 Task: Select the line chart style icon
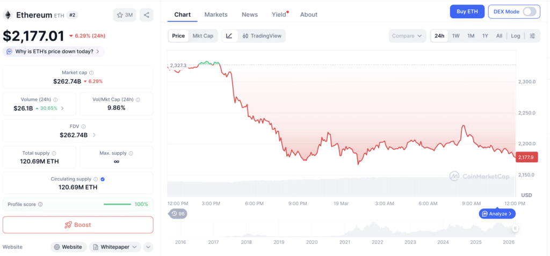pos(229,36)
